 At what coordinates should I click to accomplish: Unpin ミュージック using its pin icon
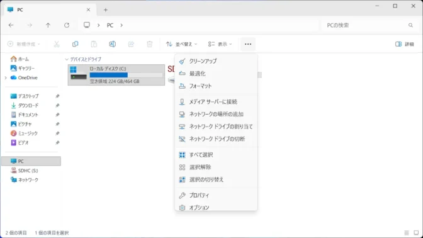coord(57,133)
